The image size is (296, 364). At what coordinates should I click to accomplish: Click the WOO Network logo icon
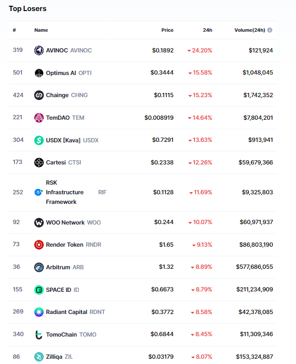39,223
